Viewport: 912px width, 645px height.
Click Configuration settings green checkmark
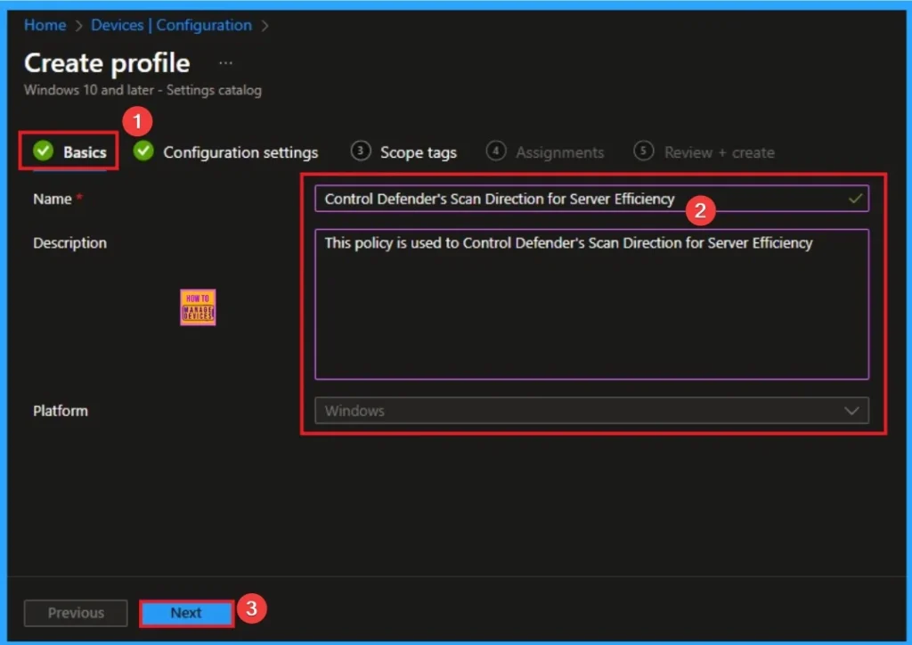click(x=142, y=151)
